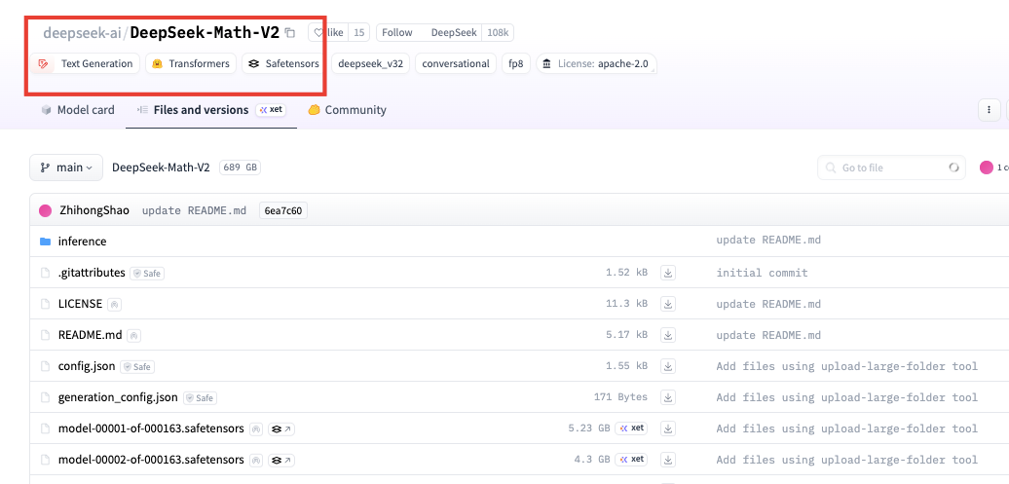Open the Community tab
Screen dimensions: 1009x484
pyautogui.click(x=347, y=110)
